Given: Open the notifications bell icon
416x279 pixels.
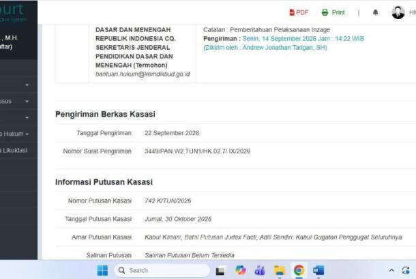Looking at the screenshot, I should point(375,12).
